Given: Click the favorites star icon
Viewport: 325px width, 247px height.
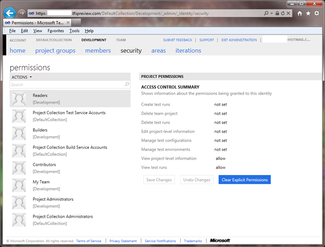Looking at the screenshot, I should pyautogui.click(x=308, y=13).
